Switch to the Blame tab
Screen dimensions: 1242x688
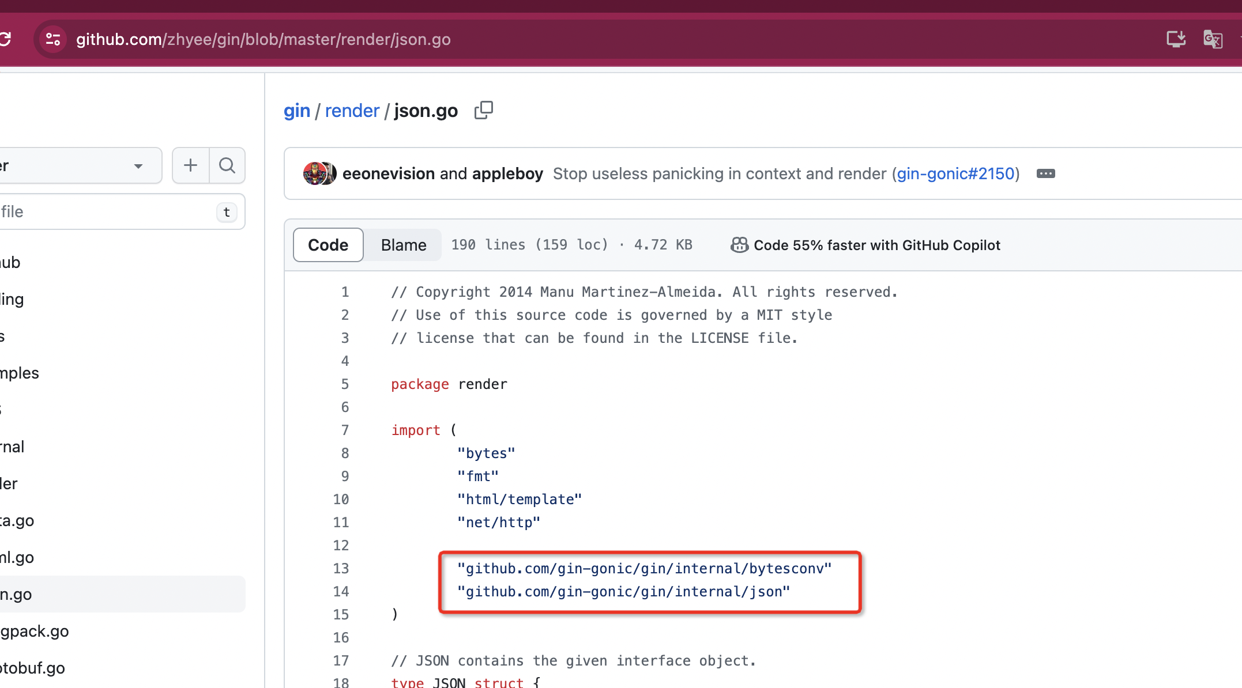pos(404,245)
